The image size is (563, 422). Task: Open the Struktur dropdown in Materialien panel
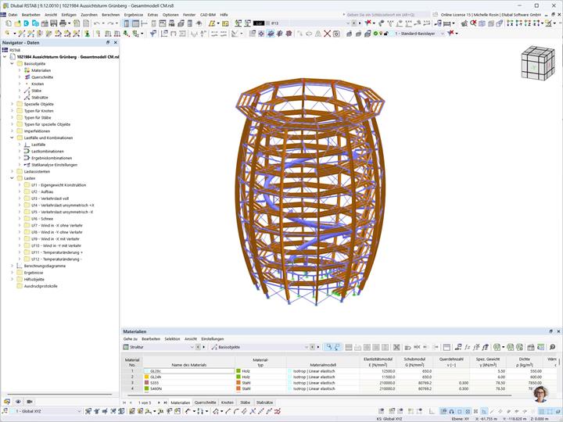point(192,347)
